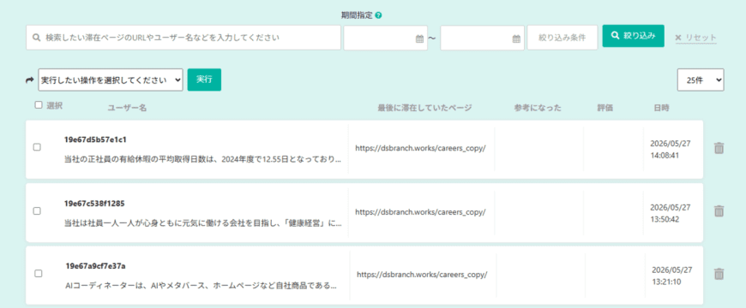
Task: Click the timestamp 2026/05/27 13:21:10
Action: pos(672,275)
